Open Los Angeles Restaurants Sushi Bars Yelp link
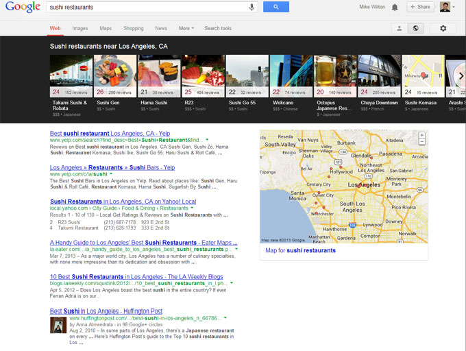This screenshot has height=351, width=466. [112, 168]
